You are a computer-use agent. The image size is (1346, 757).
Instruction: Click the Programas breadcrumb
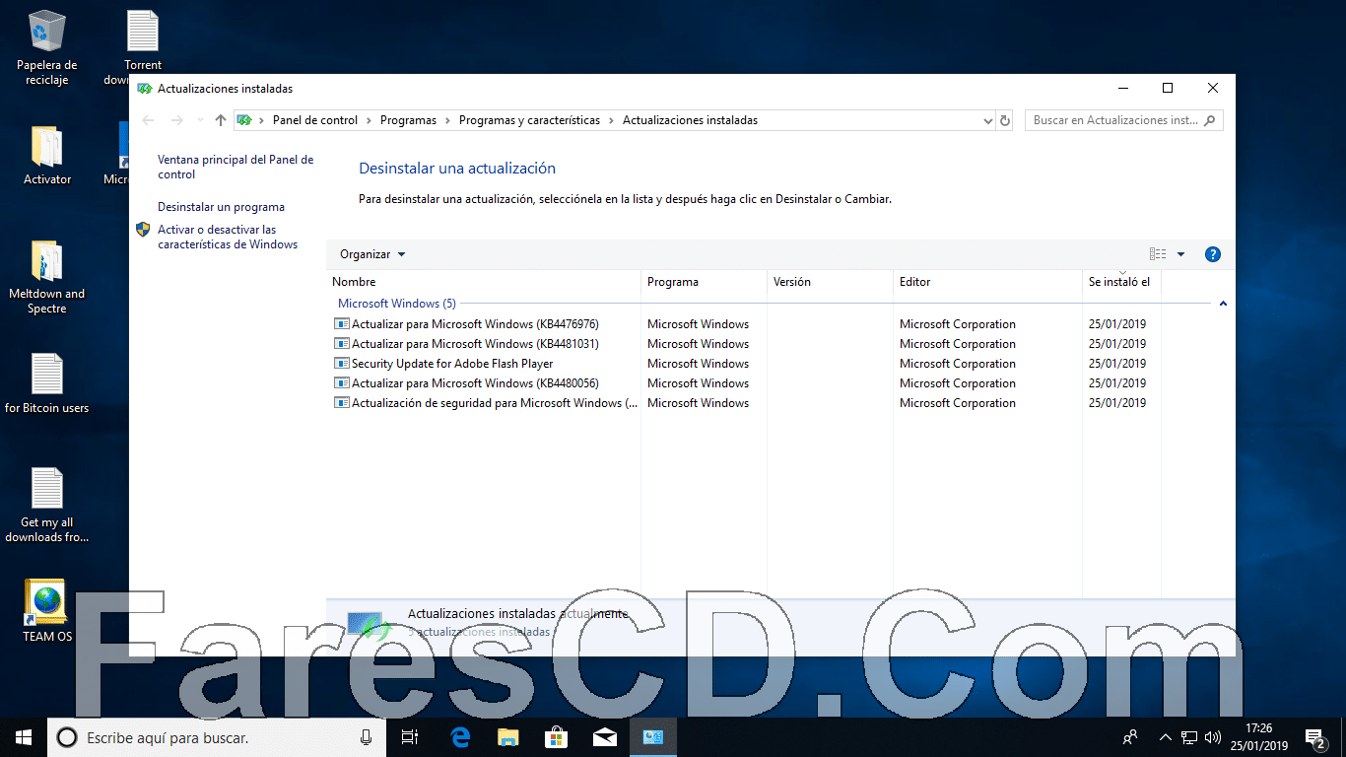tap(408, 120)
